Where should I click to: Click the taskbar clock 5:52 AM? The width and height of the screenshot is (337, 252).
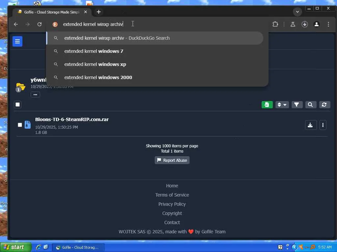pos(325,247)
